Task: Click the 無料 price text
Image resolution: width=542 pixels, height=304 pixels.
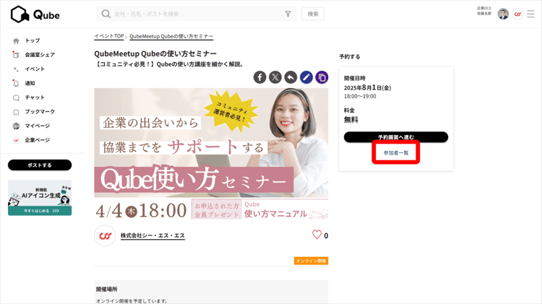Action: (x=350, y=120)
